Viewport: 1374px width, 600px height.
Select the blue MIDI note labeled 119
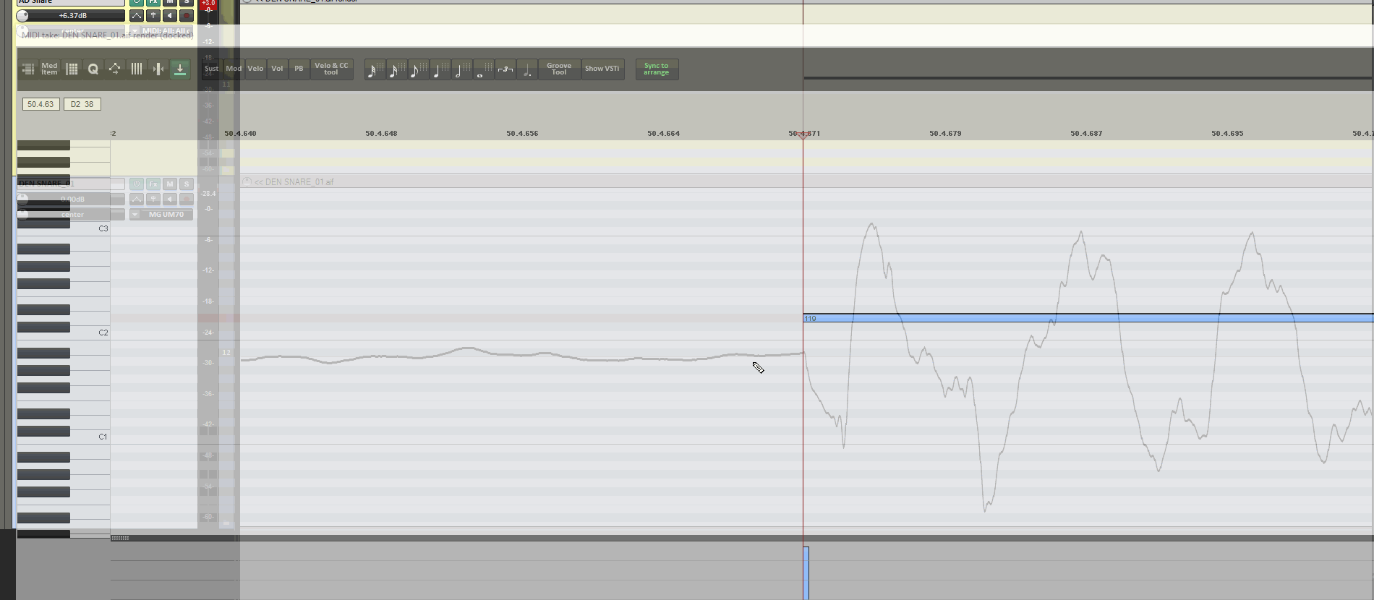coord(1088,318)
